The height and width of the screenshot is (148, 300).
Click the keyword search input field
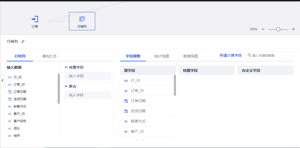[x=272, y=56]
